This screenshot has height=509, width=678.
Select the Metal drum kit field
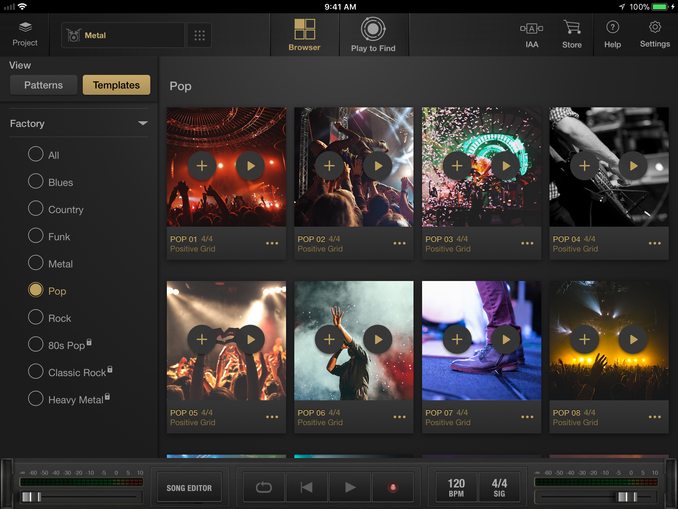[x=123, y=35]
